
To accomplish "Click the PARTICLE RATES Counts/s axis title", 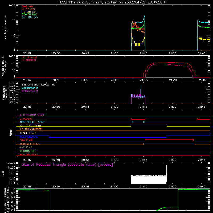I will click(4, 67).
